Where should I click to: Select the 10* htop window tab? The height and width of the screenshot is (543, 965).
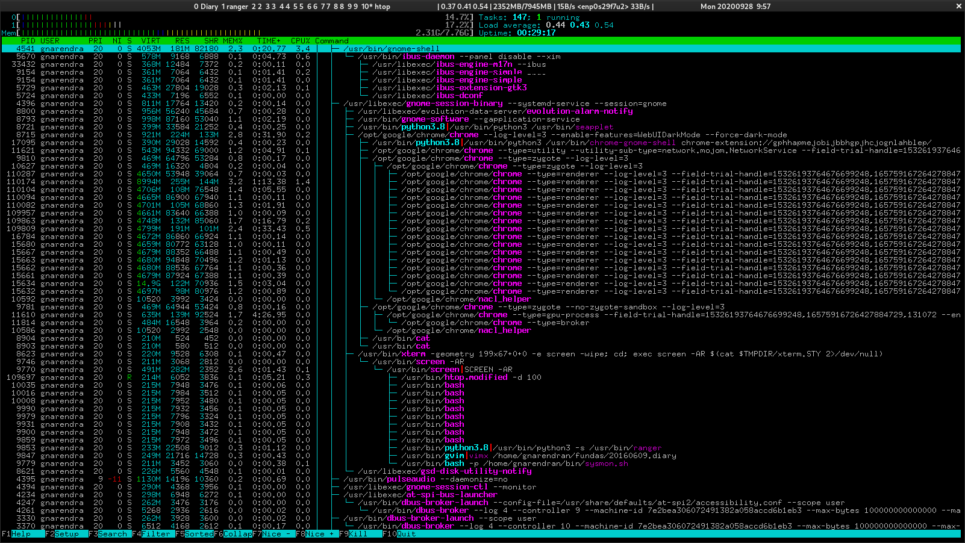click(x=375, y=7)
